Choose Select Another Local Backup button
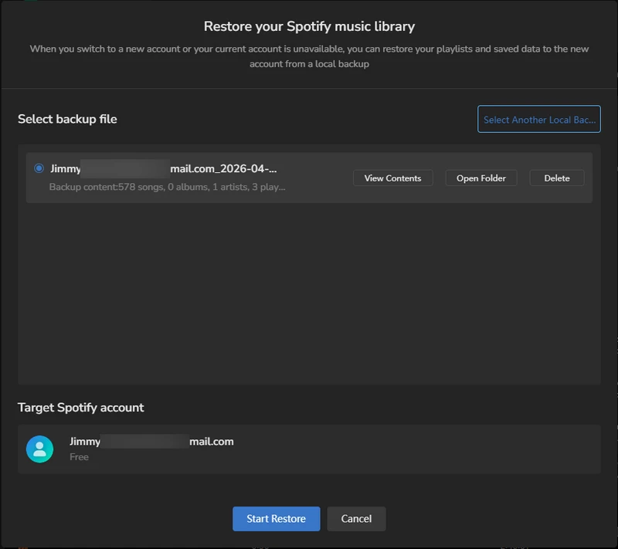618x549 pixels. pos(538,119)
